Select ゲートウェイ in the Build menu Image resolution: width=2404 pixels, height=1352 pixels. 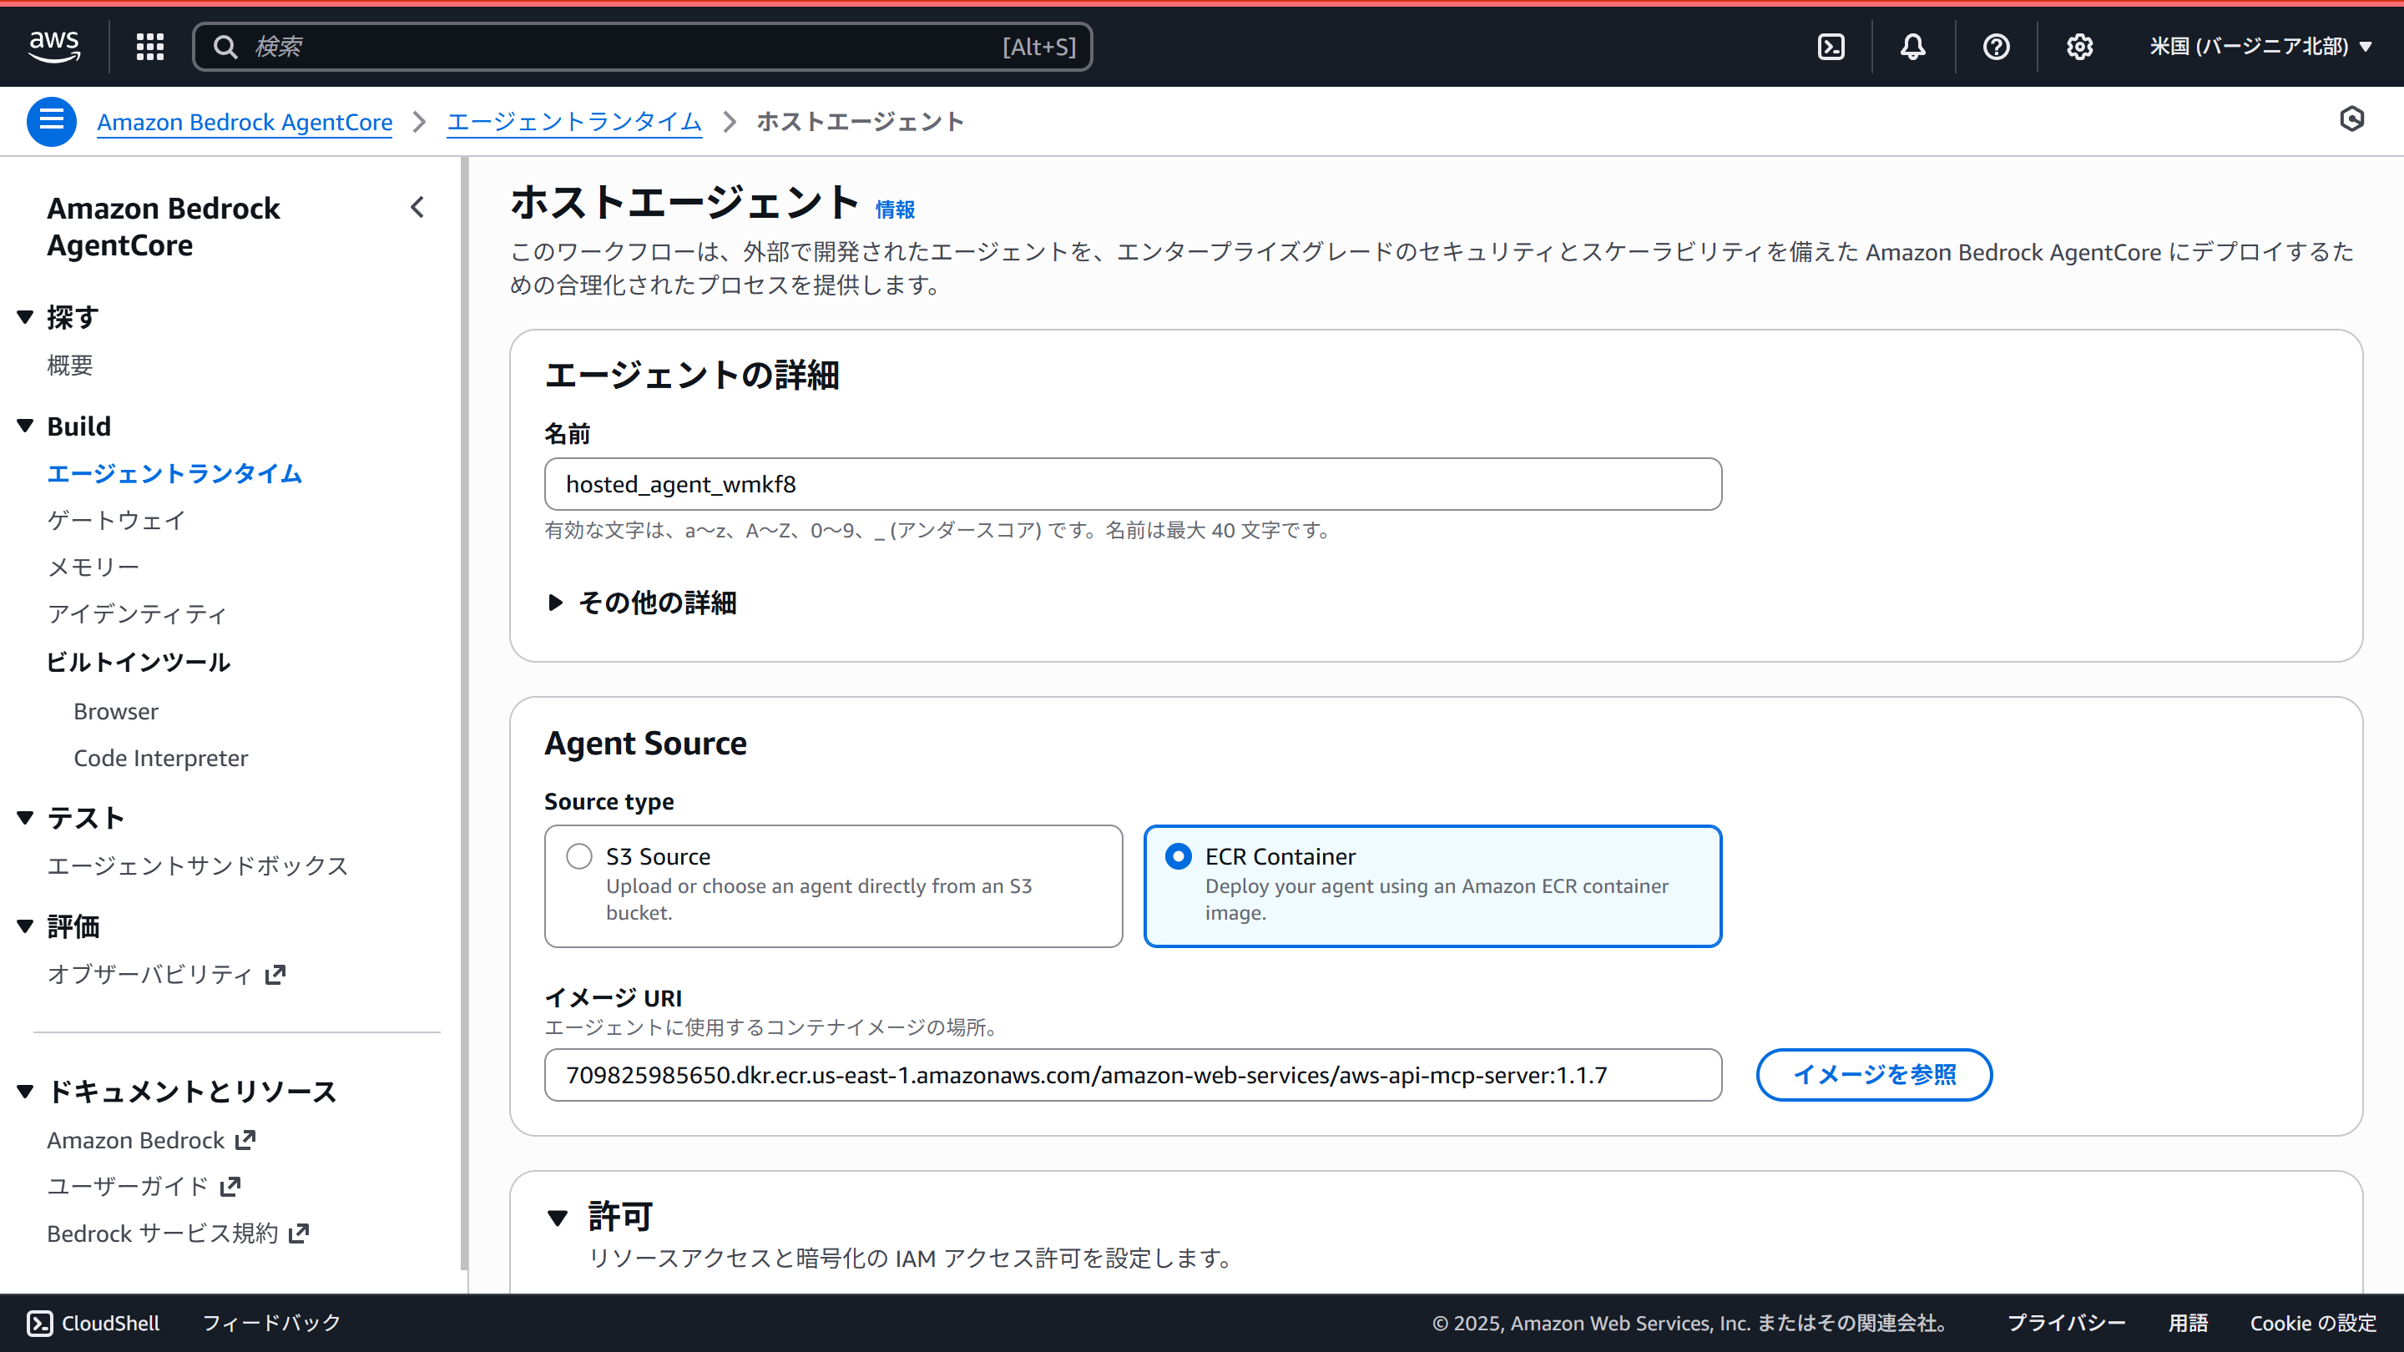[x=115, y=520]
